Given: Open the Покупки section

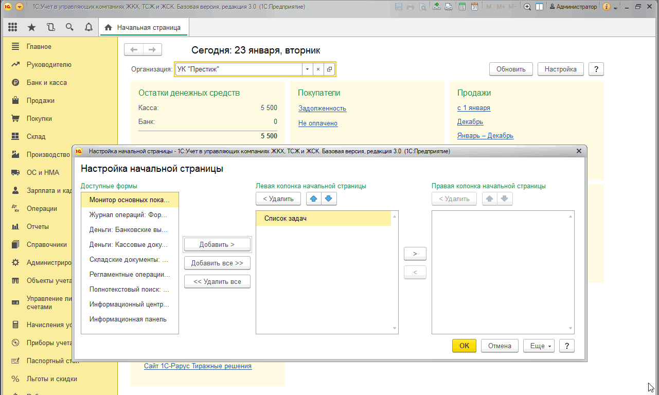Looking at the screenshot, I should coord(39,118).
